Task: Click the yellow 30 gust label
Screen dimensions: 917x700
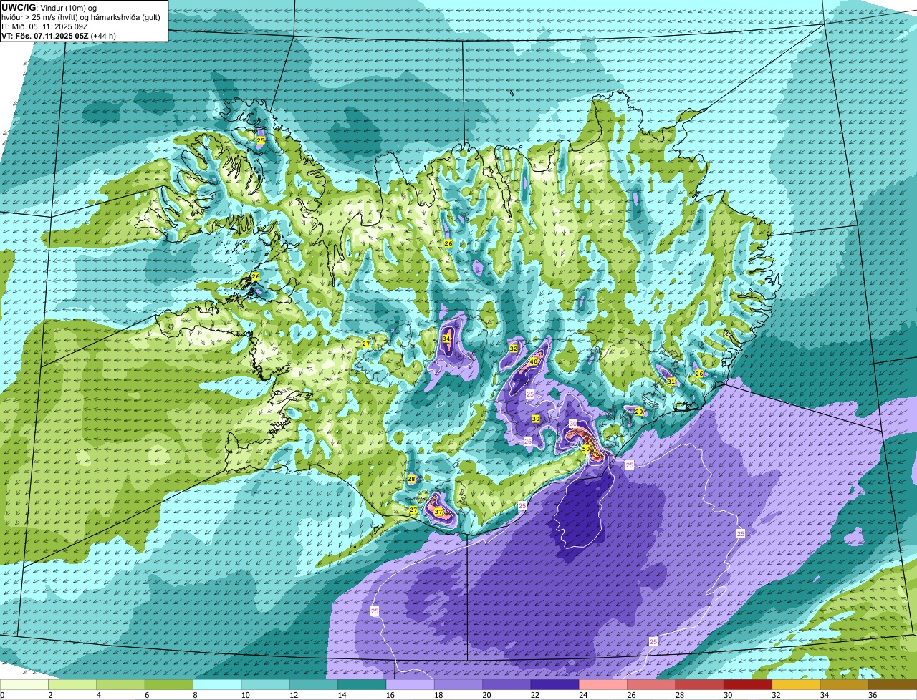Action: point(536,419)
